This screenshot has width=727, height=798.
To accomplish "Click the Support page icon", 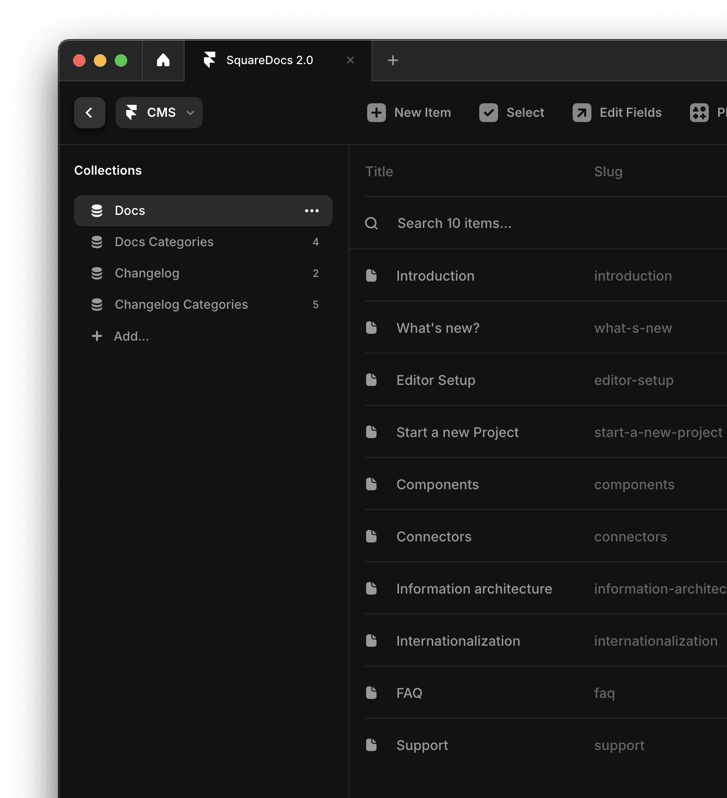I will (x=371, y=745).
